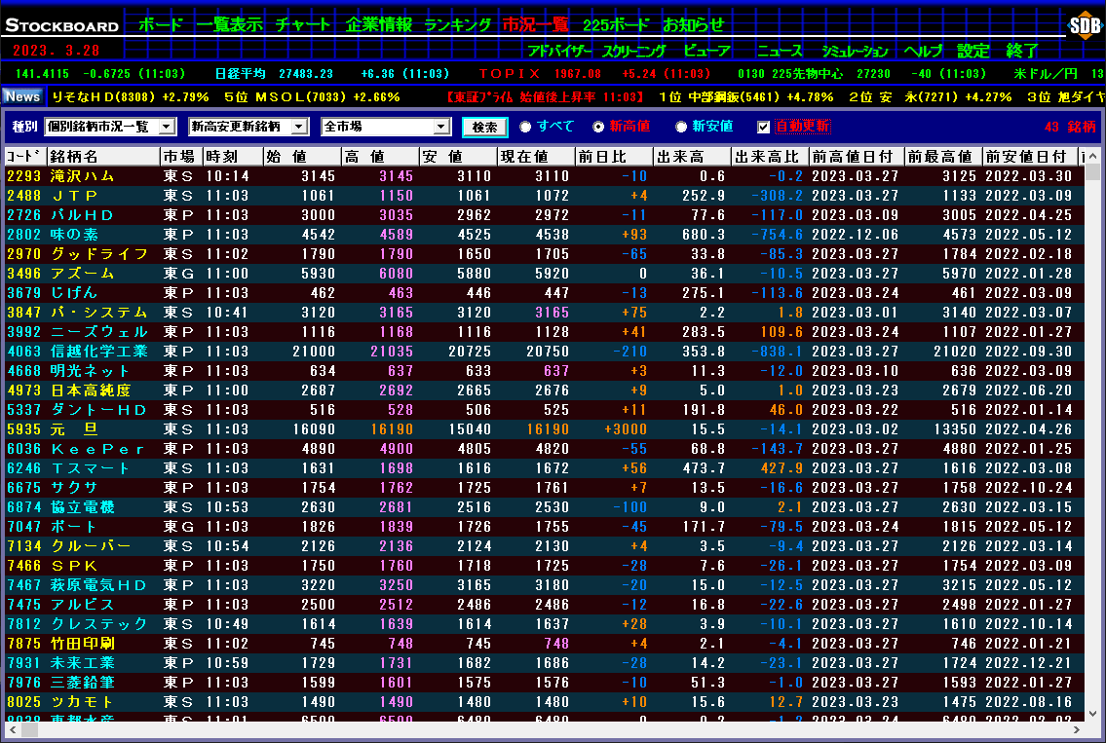
Task: Click the horizontal scrollbar right arrow
Action: coord(1077,729)
